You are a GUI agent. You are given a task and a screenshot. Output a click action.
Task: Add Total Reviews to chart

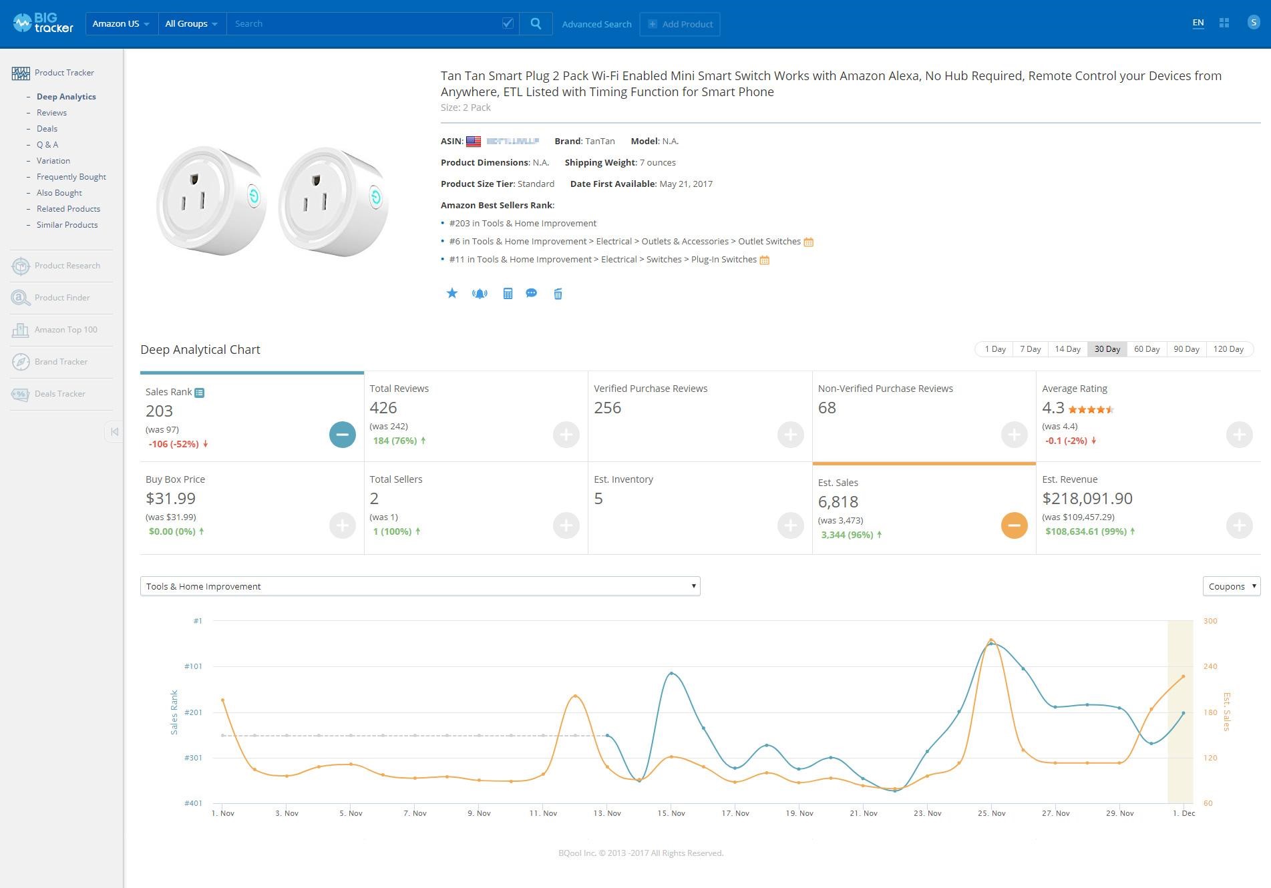coord(566,435)
